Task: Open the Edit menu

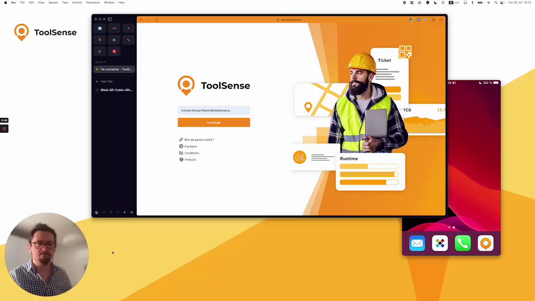Action: [31, 3]
